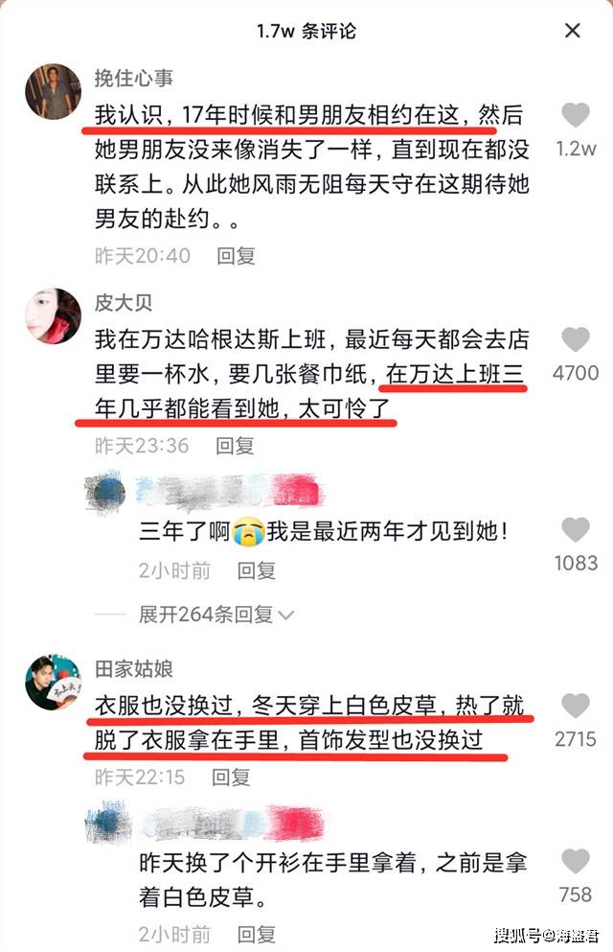Image resolution: width=613 pixels, height=952 pixels.
Task: Open username 皮大贝
Action: pyautogui.click(x=124, y=302)
